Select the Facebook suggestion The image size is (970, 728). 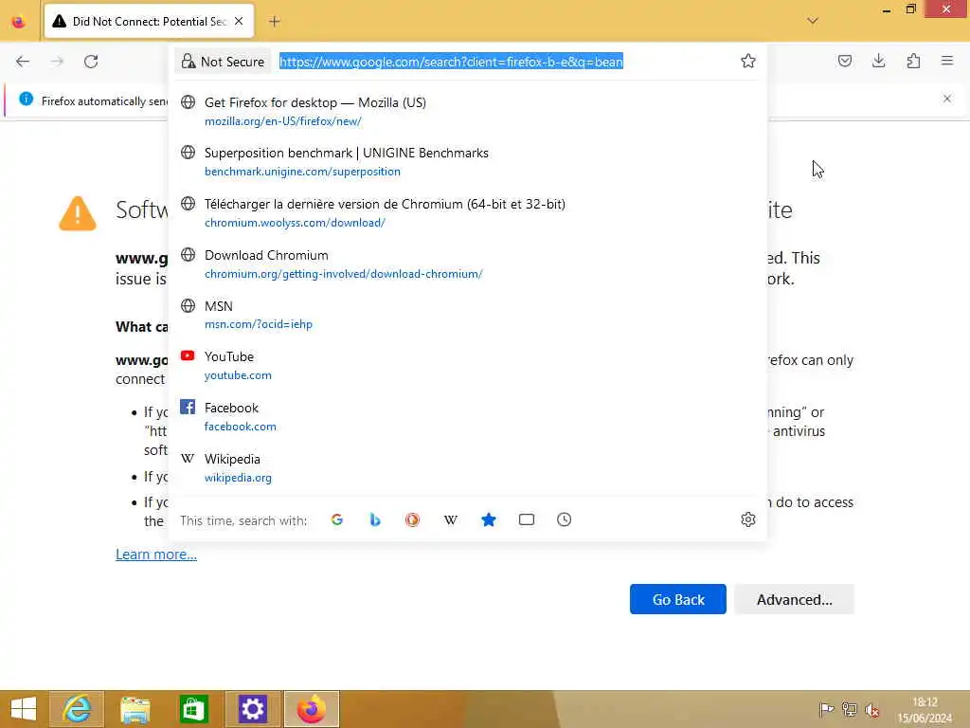(468, 417)
